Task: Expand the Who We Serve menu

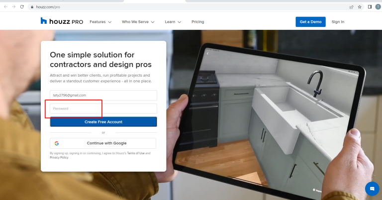Action: [138, 22]
